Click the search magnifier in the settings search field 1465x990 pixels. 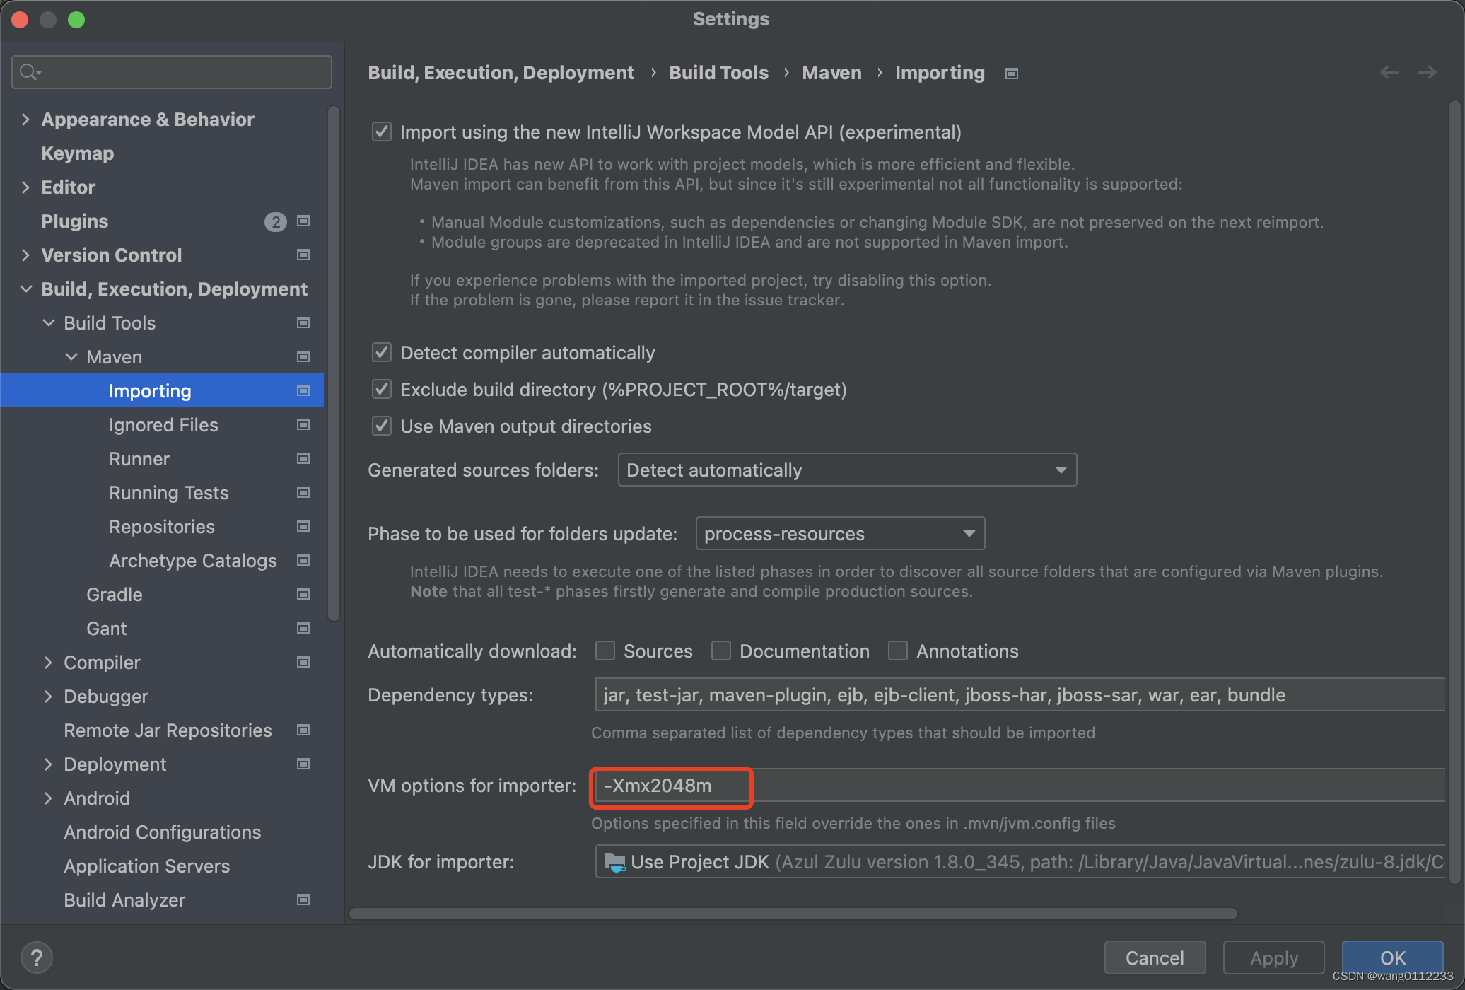[x=28, y=71]
